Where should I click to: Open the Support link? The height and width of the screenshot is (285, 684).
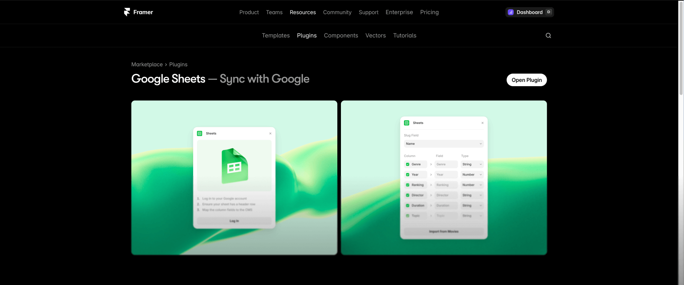(x=368, y=12)
